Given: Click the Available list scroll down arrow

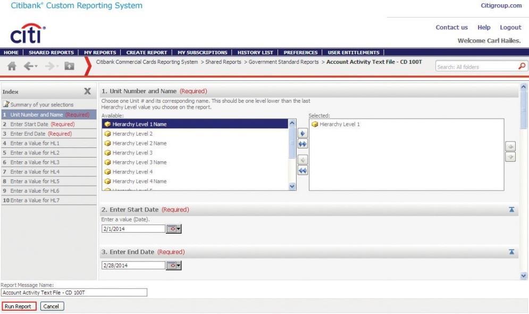Looking at the screenshot, I should [x=292, y=186].
